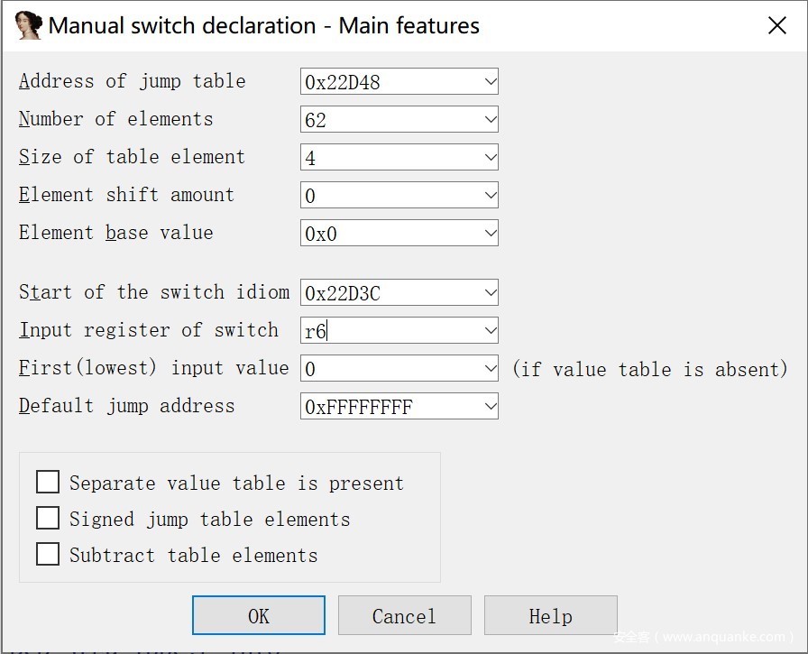Click the Cancel button
This screenshot has width=808, height=654.
tap(404, 616)
